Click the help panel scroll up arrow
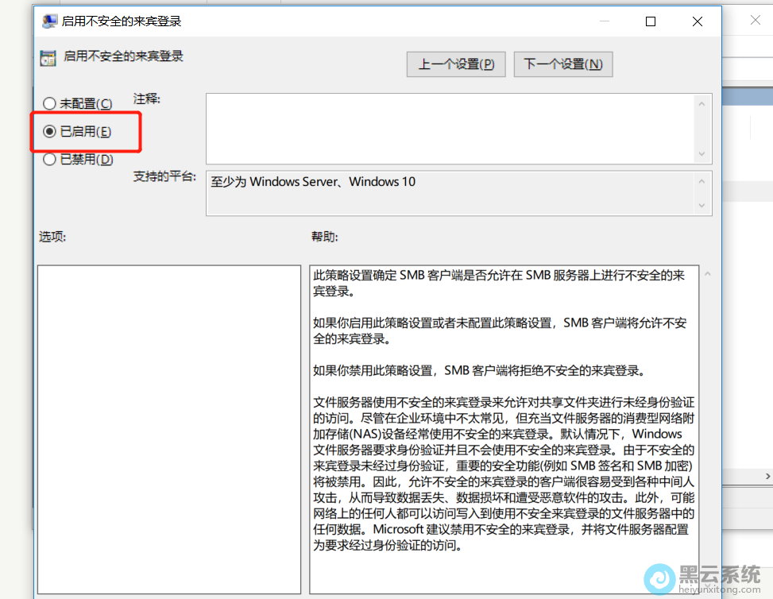This screenshot has height=599, width=773. click(x=707, y=275)
